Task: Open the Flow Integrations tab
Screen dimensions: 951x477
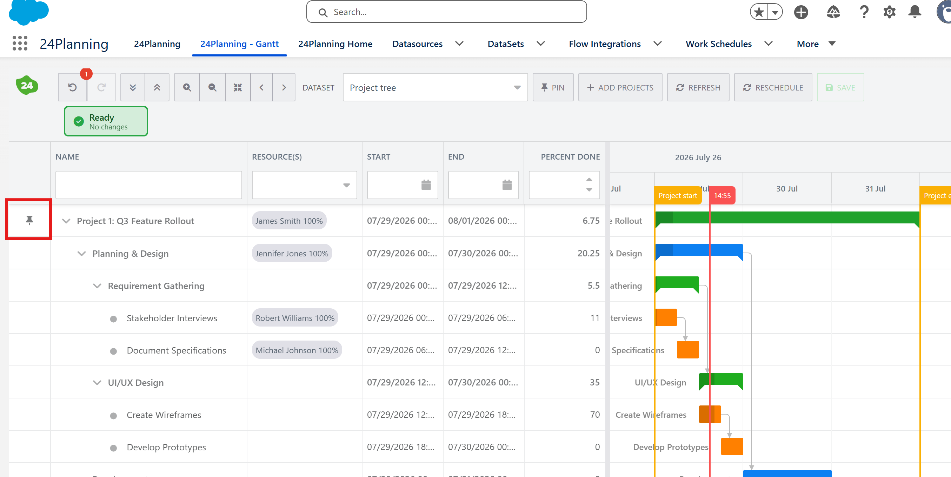Action: pos(605,44)
